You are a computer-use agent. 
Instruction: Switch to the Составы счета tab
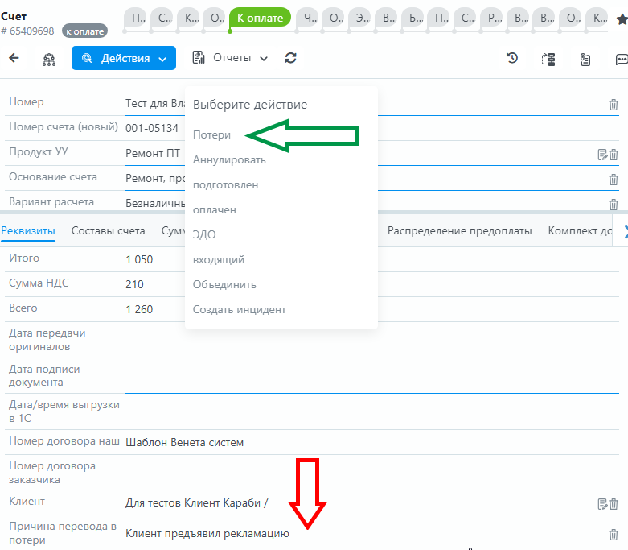(108, 231)
